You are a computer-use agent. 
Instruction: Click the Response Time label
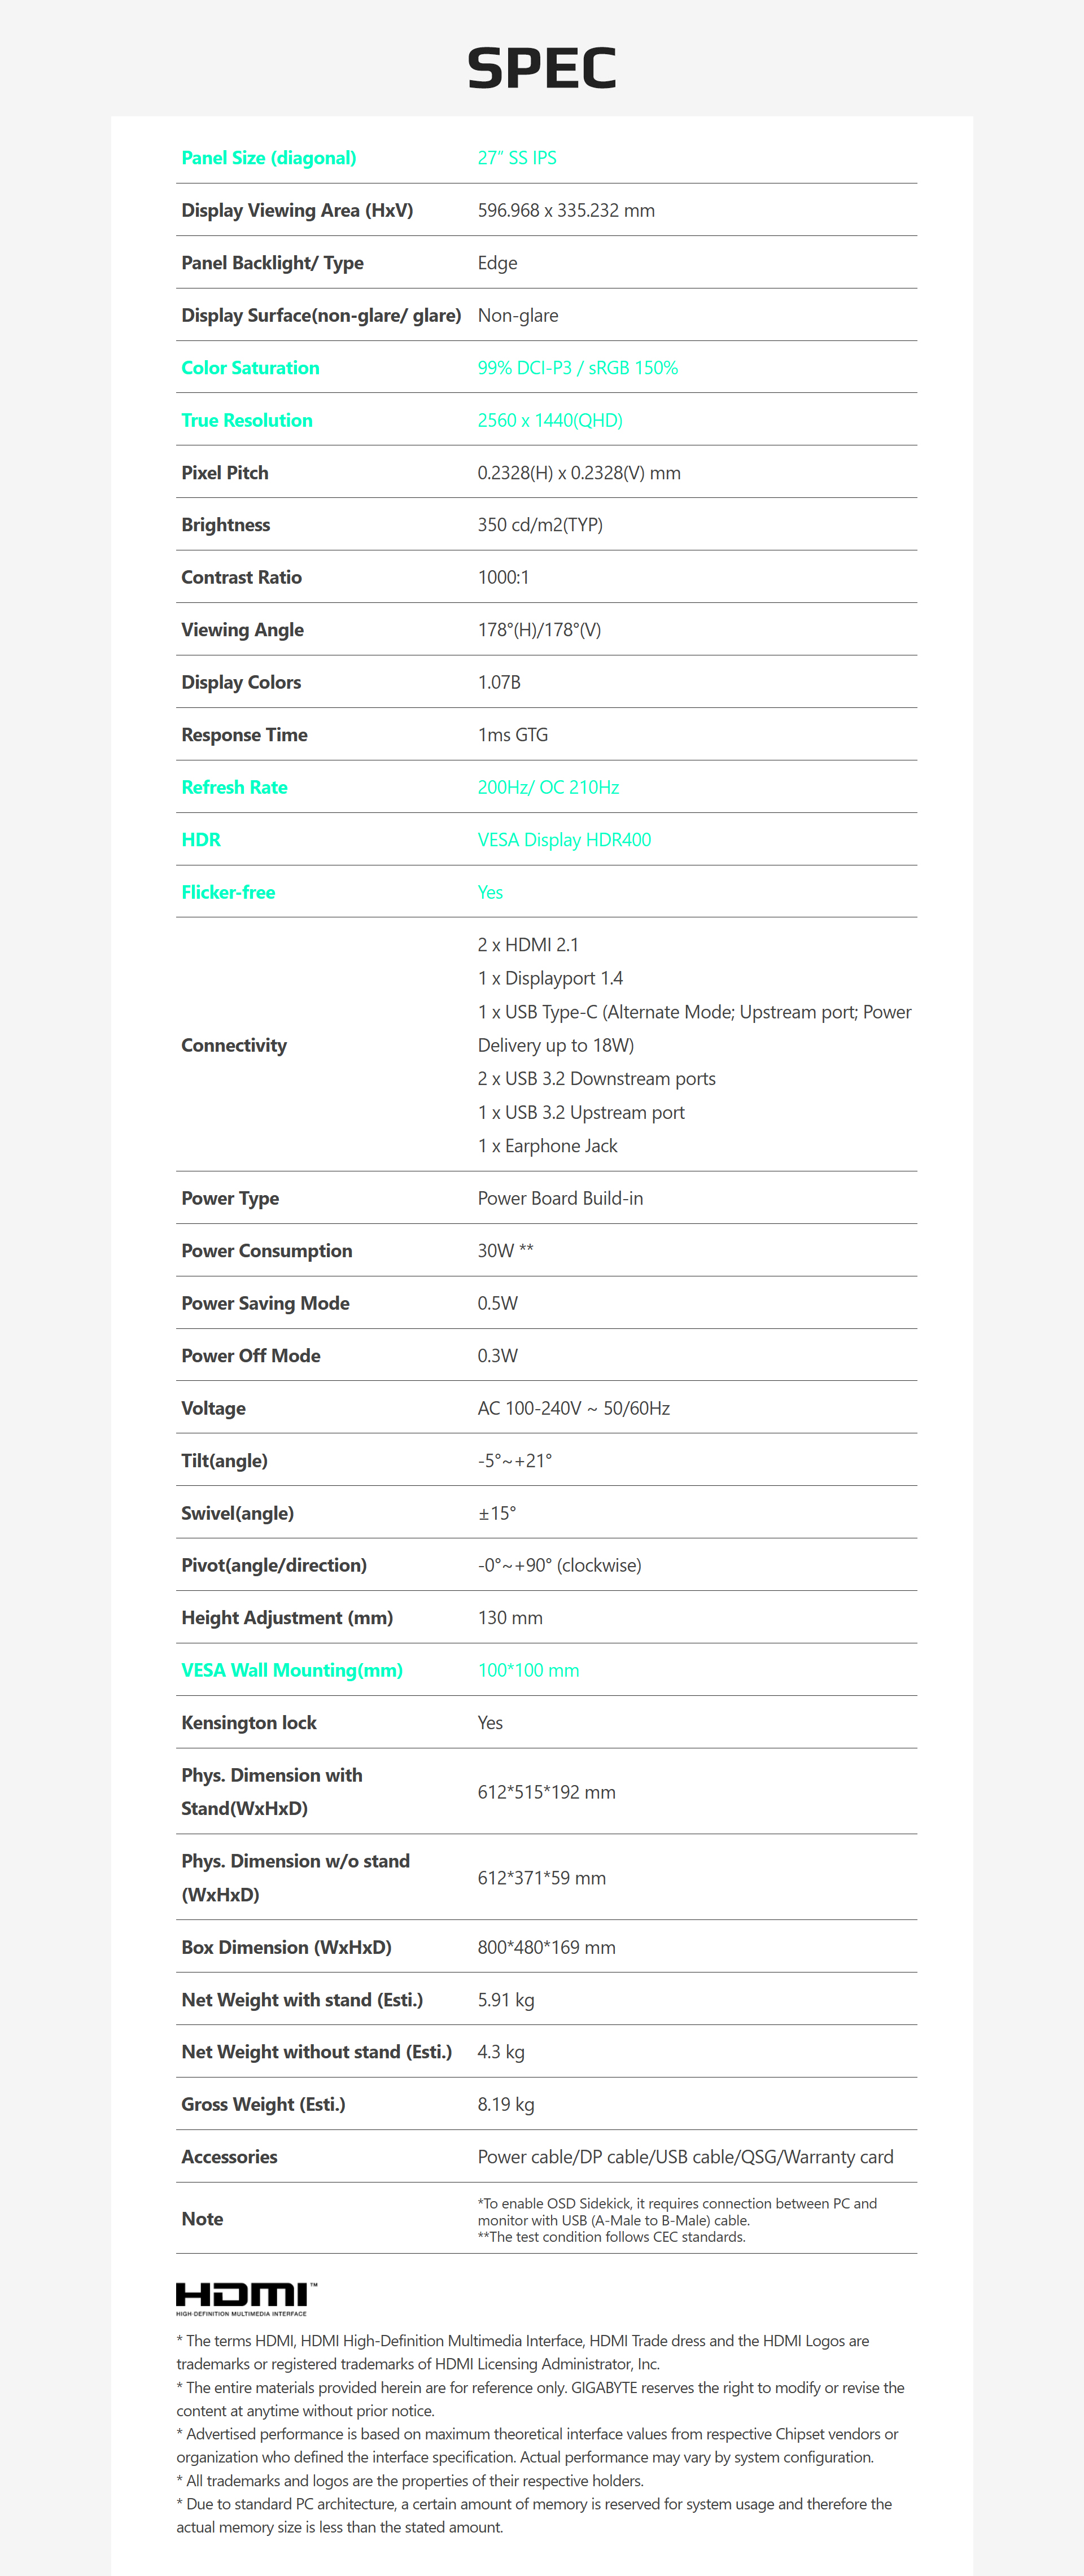[x=244, y=735]
